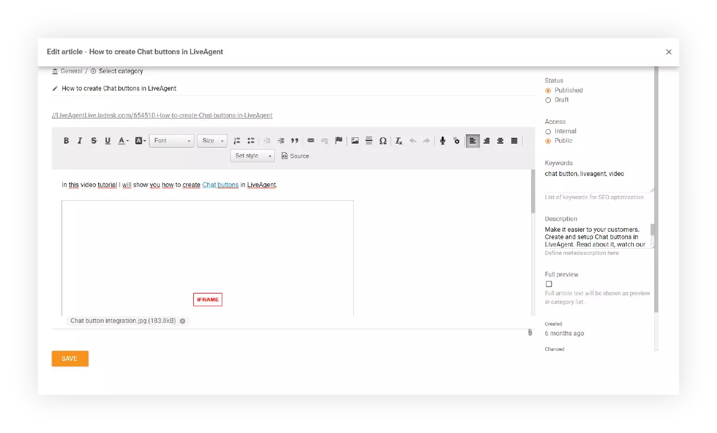Enable the Full preview checkbox

pyautogui.click(x=549, y=283)
